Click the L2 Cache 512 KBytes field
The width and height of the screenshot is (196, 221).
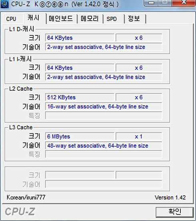[80, 97]
